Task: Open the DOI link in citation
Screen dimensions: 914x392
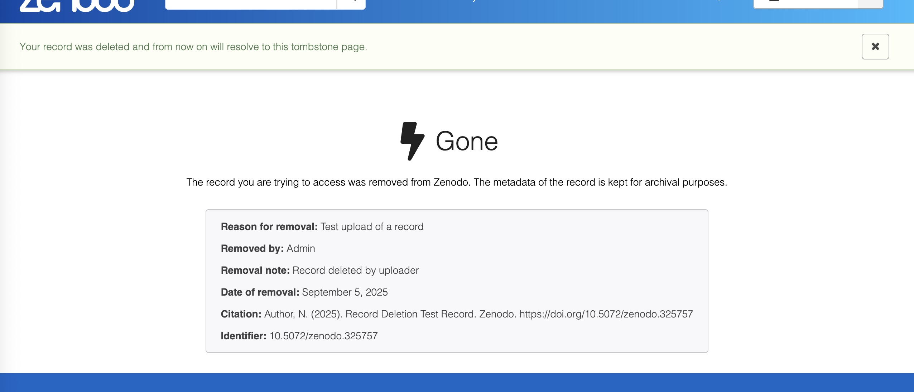Action: tap(606, 314)
